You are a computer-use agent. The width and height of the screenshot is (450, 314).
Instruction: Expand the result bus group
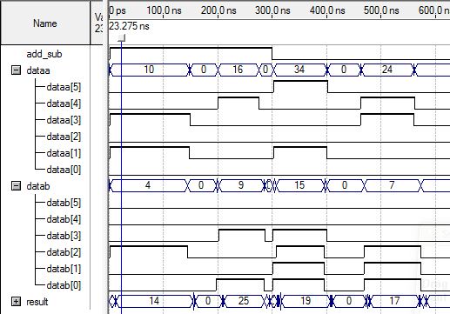coord(16,302)
